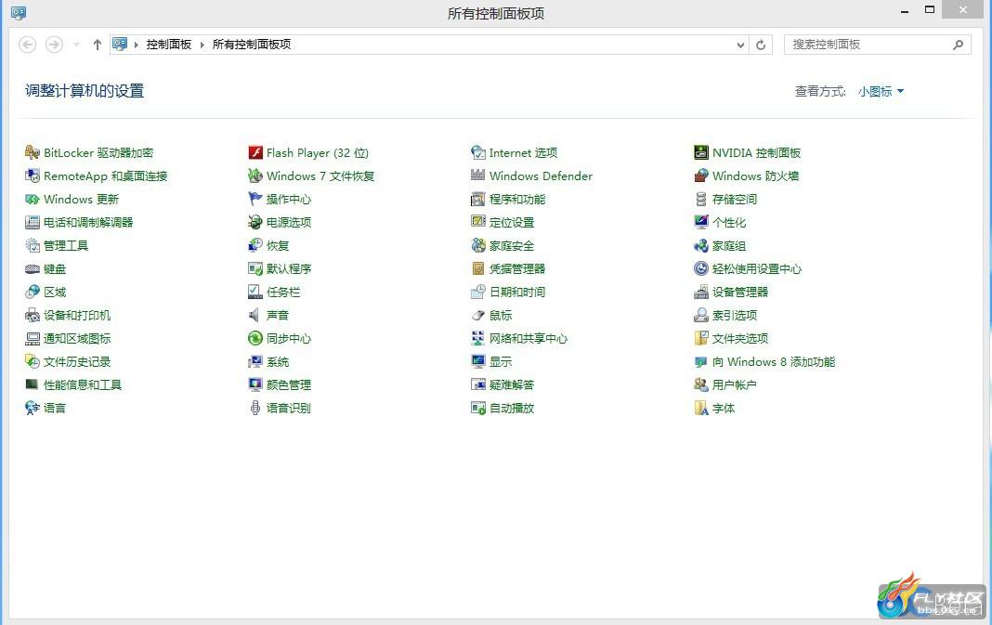992x625 pixels.
Task: Click the RemoteApp 和桌面连接 icon
Action: pyautogui.click(x=33, y=176)
